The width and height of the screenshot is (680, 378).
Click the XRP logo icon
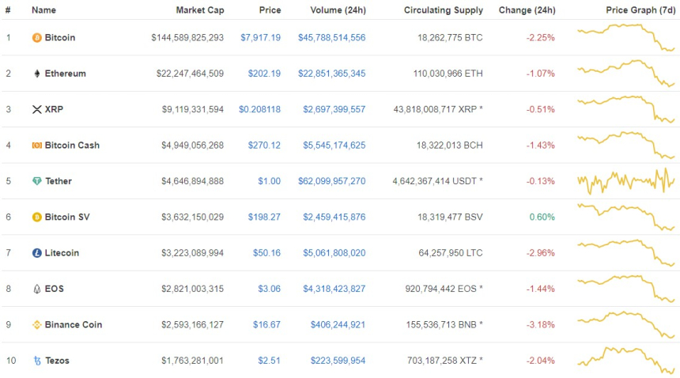36,109
